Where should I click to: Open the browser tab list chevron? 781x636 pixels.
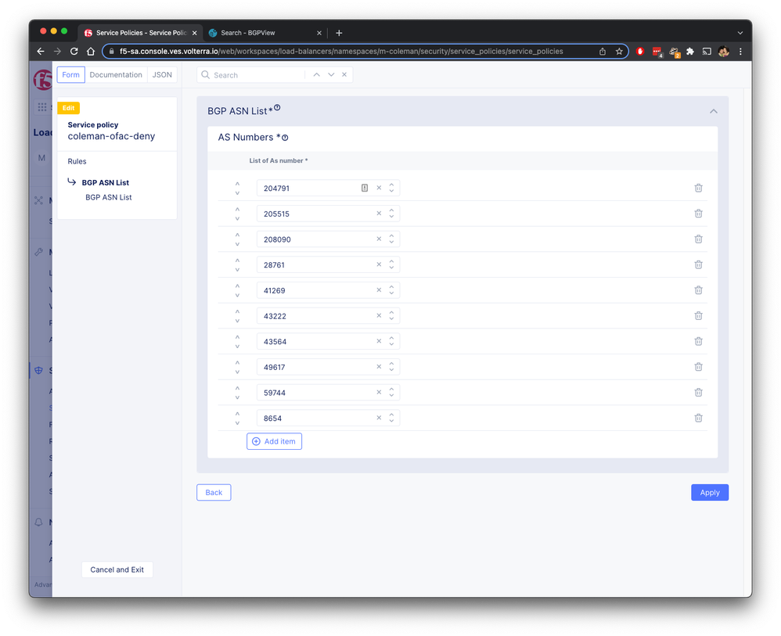(x=740, y=33)
